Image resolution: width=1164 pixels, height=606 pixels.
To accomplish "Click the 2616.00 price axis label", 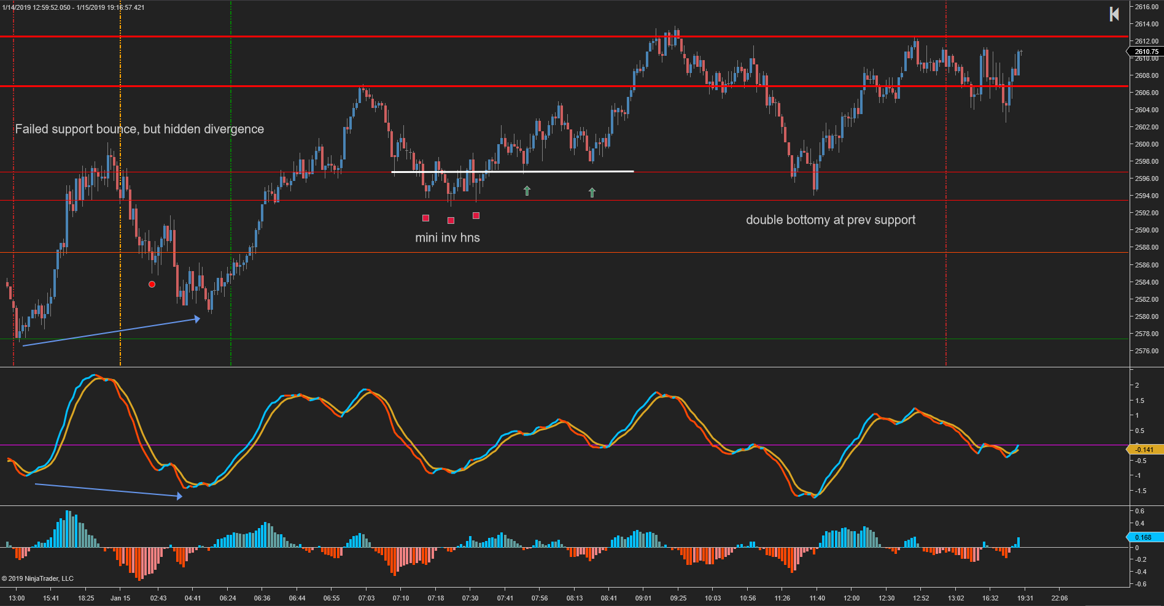I will click(x=1147, y=7).
